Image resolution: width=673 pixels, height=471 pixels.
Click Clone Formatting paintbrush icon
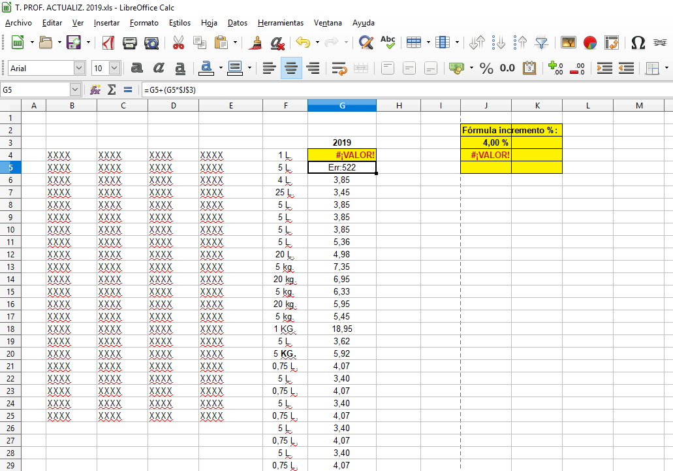(257, 42)
